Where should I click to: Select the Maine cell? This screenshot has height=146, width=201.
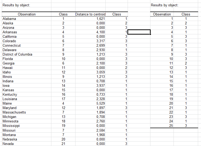pyautogui.click(x=26, y=103)
